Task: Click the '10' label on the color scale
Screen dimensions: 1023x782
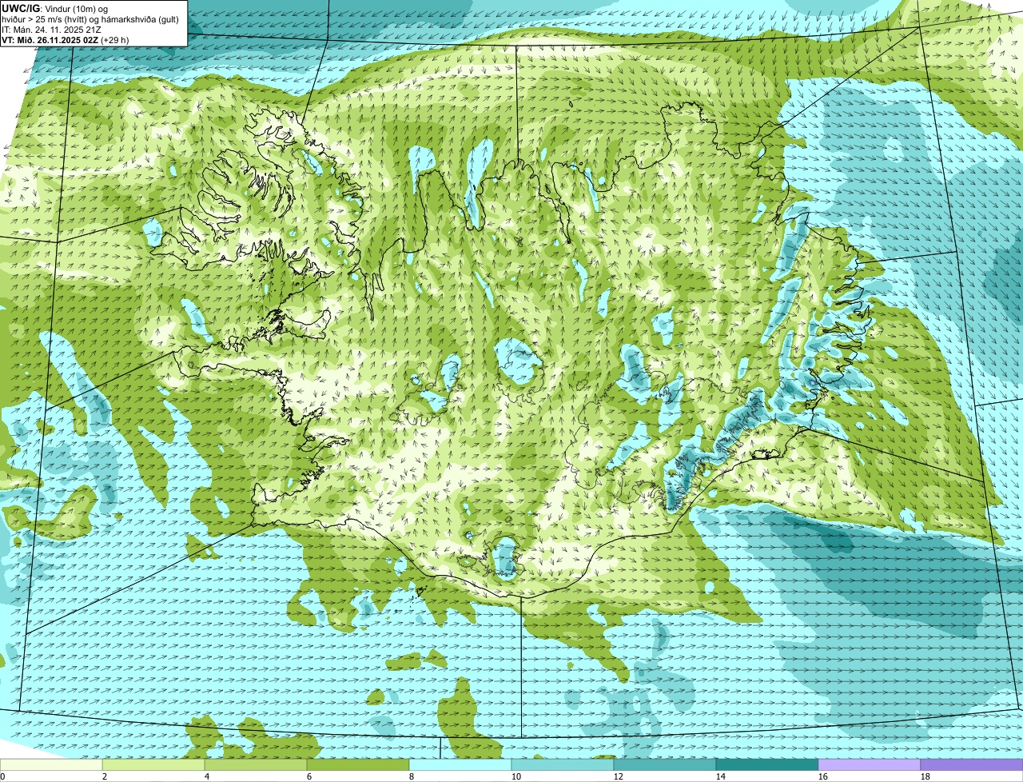Action: coord(516,776)
